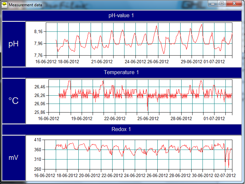Select the pH-value 1 header bar
The height and width of the screenshot is (184, 245).
coord(121,16)
